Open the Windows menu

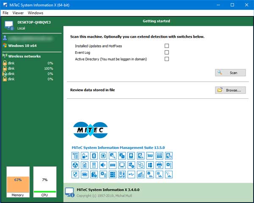[36, 13]
